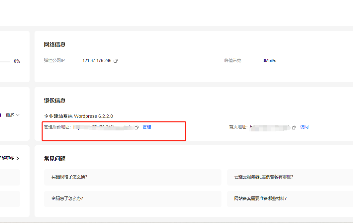Click the blurred admin backend URL
Image resolution: width=353 pixels, height=223 pixels.
(103, 127)
